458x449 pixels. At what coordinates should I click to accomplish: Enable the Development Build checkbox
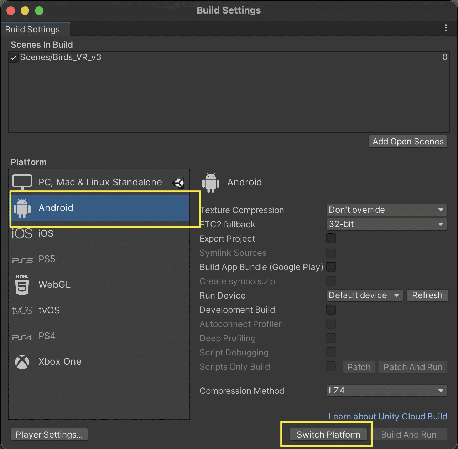331,310
